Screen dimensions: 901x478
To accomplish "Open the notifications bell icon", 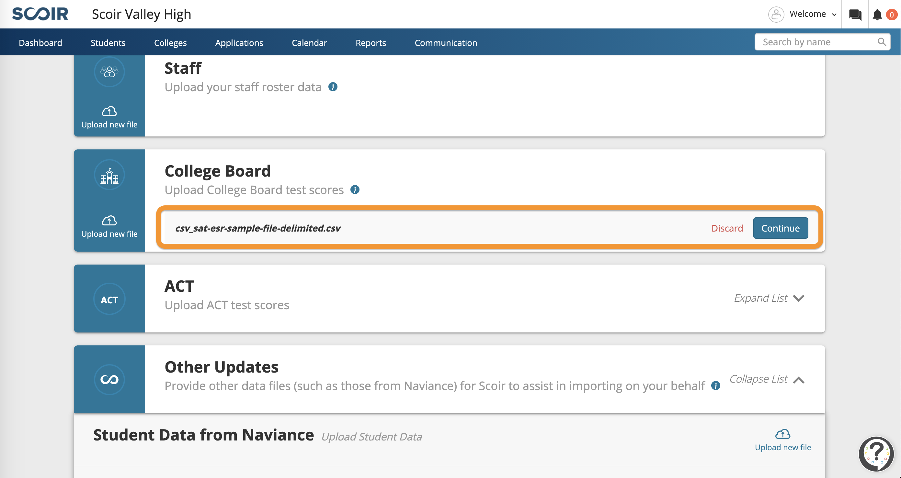I will point(877,15).
